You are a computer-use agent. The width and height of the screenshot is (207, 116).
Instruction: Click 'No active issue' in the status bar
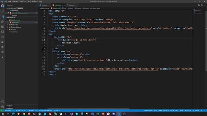click(x=32, y=111)
